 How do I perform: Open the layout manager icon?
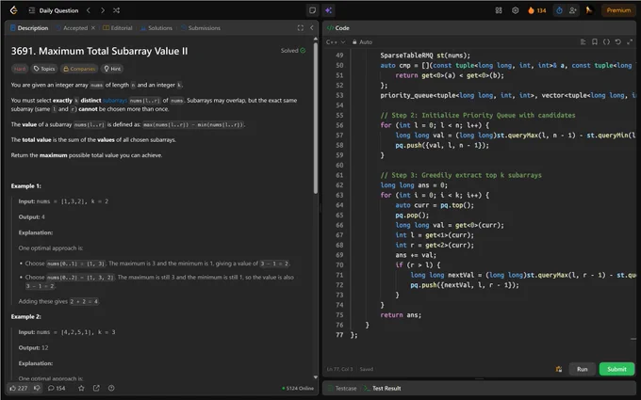pos(499,10)
